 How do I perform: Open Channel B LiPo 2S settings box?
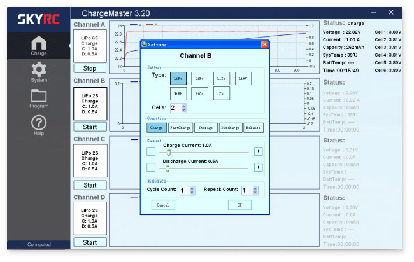[x=90, y=104]
